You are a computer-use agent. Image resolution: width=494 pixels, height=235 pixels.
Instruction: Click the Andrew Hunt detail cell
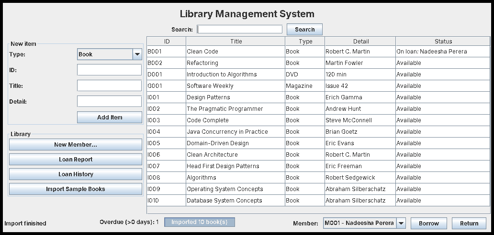360,109
